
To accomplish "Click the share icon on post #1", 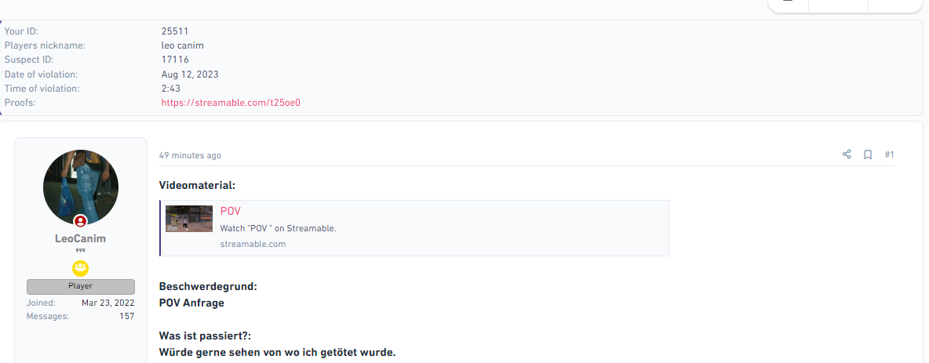I will pyautogui.click(x=847, y=154).
